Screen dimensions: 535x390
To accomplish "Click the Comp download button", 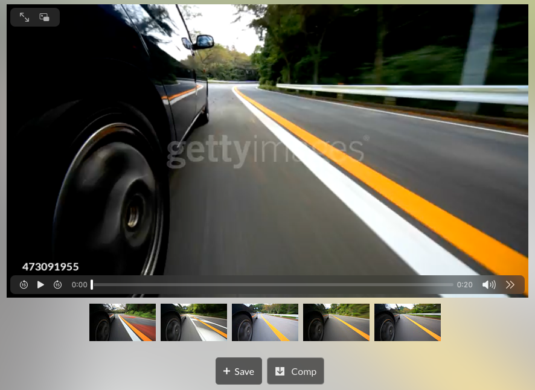I will click(x=296, y=371).
